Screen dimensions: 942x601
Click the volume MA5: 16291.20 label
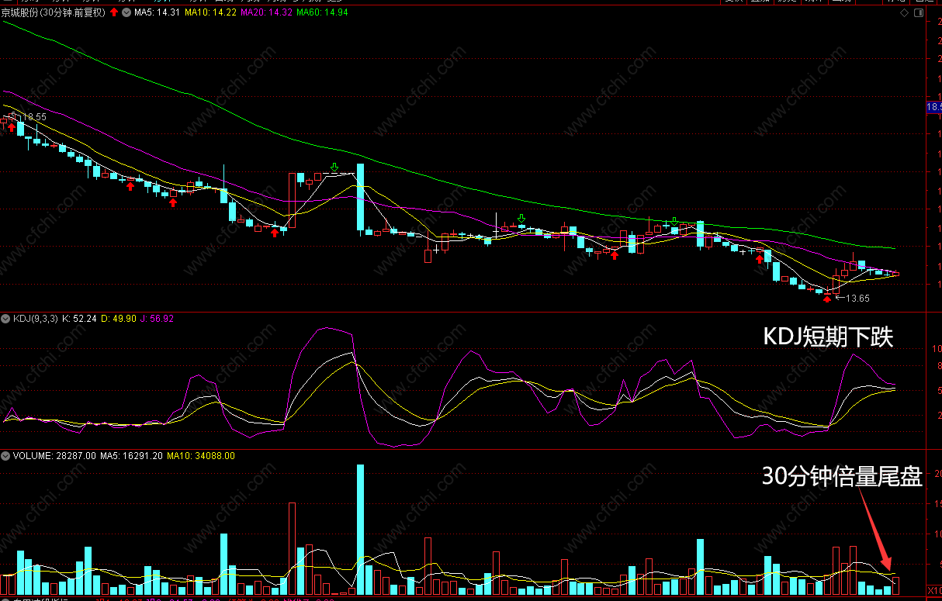[x=131, y=456]
